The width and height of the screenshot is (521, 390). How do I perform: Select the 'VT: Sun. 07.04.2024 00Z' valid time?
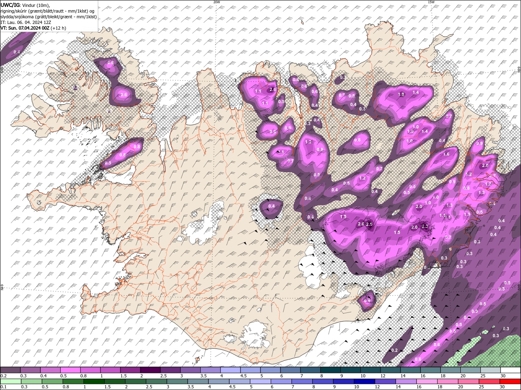coord(25,28)
